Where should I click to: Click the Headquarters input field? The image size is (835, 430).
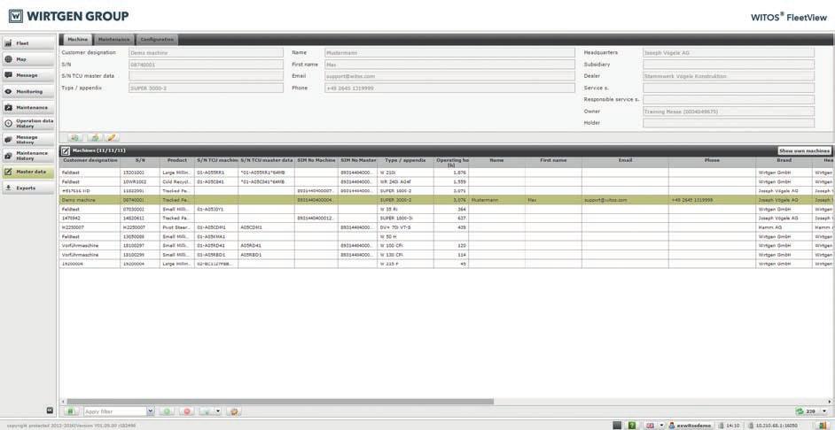click(728, 52)
